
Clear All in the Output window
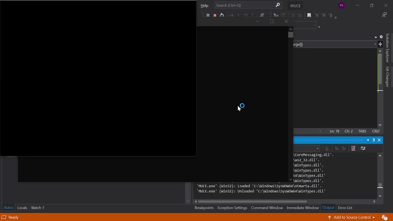click(x=353, y=148)
